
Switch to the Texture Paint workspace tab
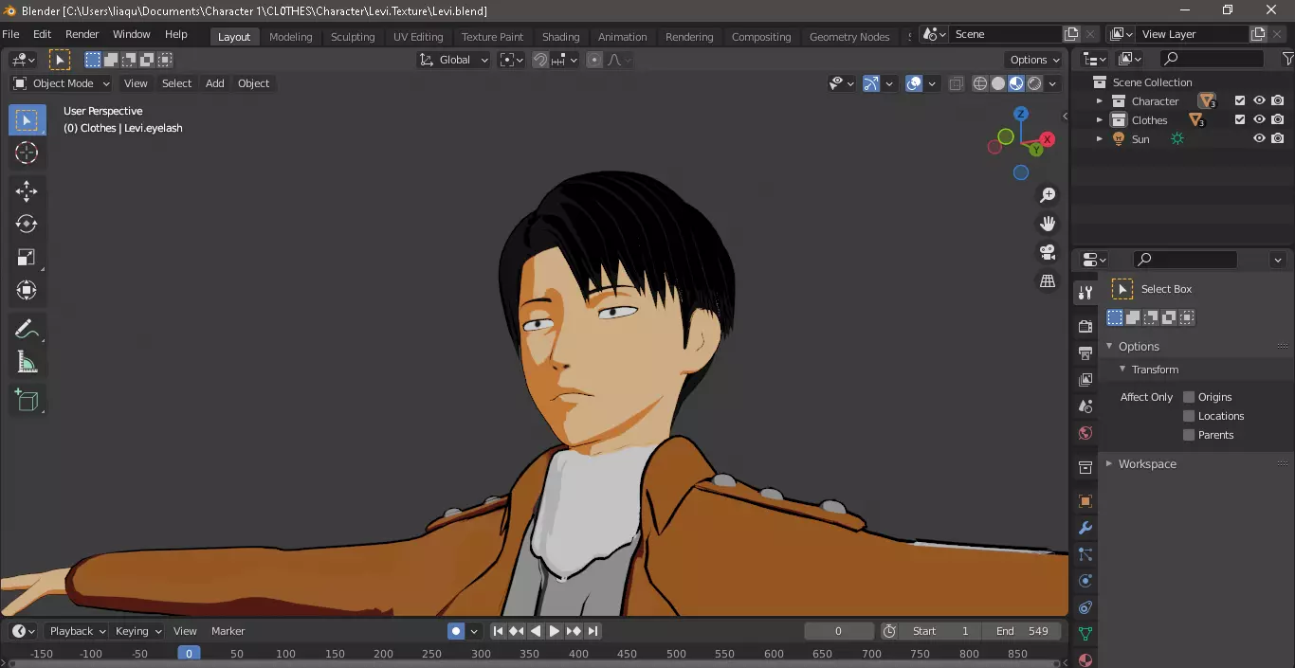492,37
